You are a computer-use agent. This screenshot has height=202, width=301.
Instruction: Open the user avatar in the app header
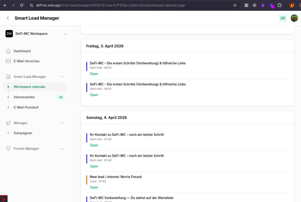[294, 18]
